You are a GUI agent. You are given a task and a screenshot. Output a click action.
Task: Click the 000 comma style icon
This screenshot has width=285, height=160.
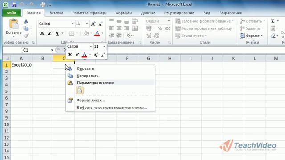(167, 28)
